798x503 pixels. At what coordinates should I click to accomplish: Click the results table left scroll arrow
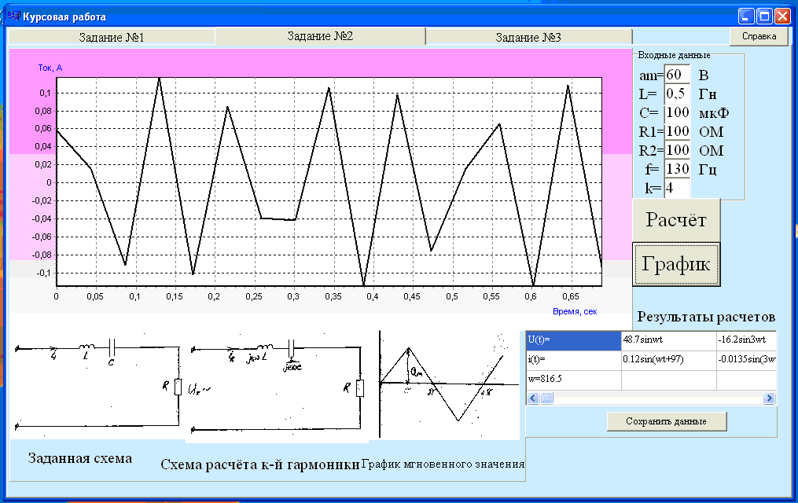533,398
